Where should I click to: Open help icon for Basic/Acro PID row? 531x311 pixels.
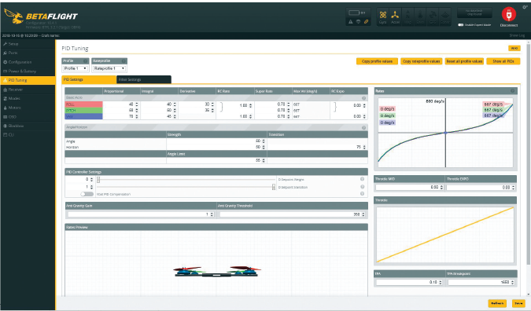pyautogui.click(x=363, y=98)
